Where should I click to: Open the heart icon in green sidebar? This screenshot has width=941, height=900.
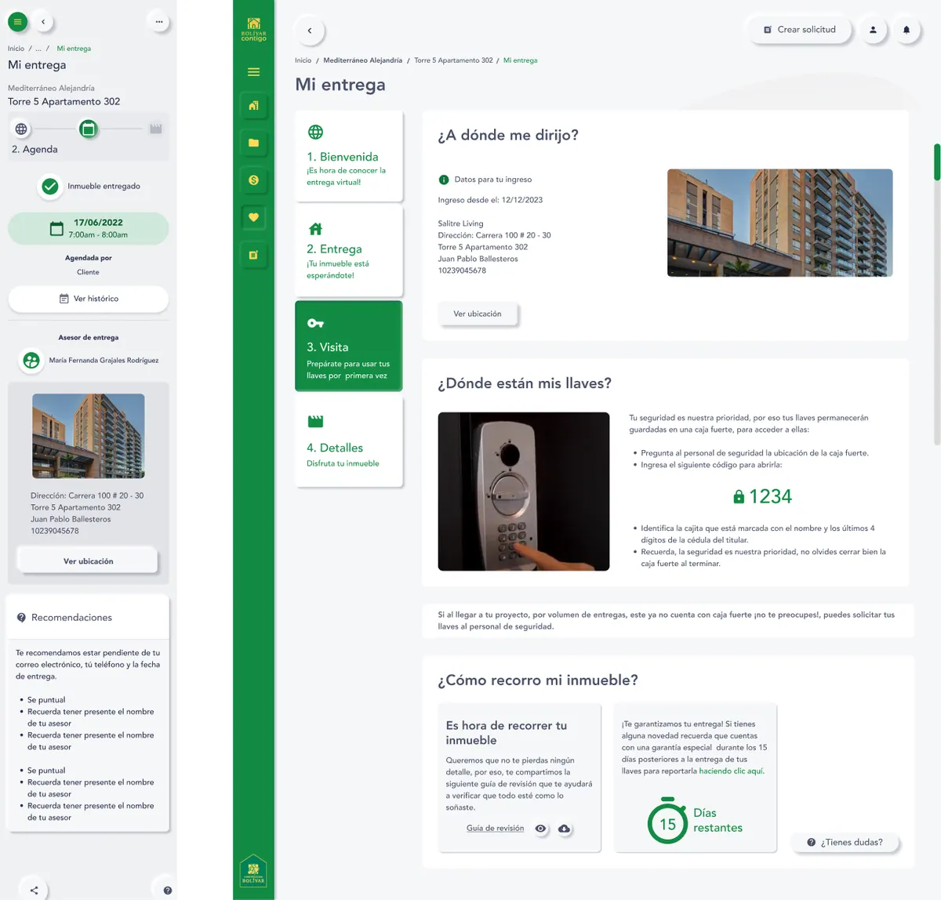coord(253,217)
